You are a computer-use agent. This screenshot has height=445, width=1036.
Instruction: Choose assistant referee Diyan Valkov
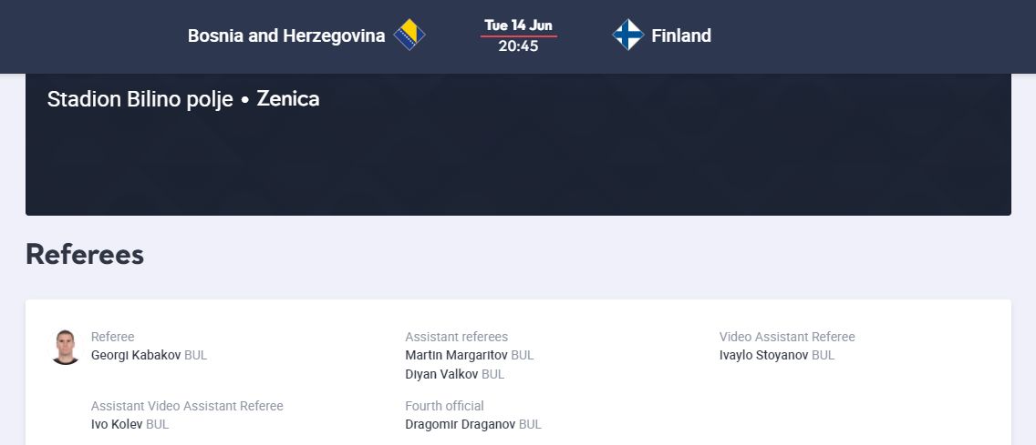point(441,374)
